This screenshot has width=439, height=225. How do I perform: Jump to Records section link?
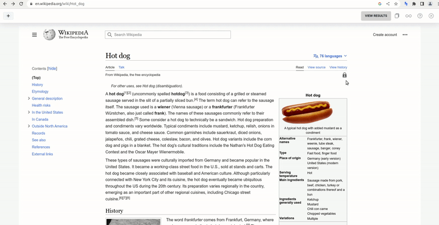coord(38,133)
